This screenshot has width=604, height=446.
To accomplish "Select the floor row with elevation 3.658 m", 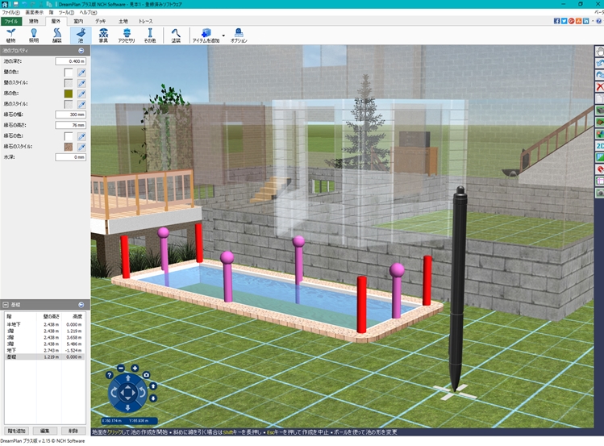I will coord(44,337).
